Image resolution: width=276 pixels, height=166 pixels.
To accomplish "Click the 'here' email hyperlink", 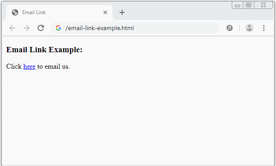I will tap(29, 66).
